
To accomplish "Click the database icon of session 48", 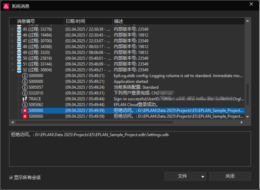I will pyautogui.click(x=19, y=46).
